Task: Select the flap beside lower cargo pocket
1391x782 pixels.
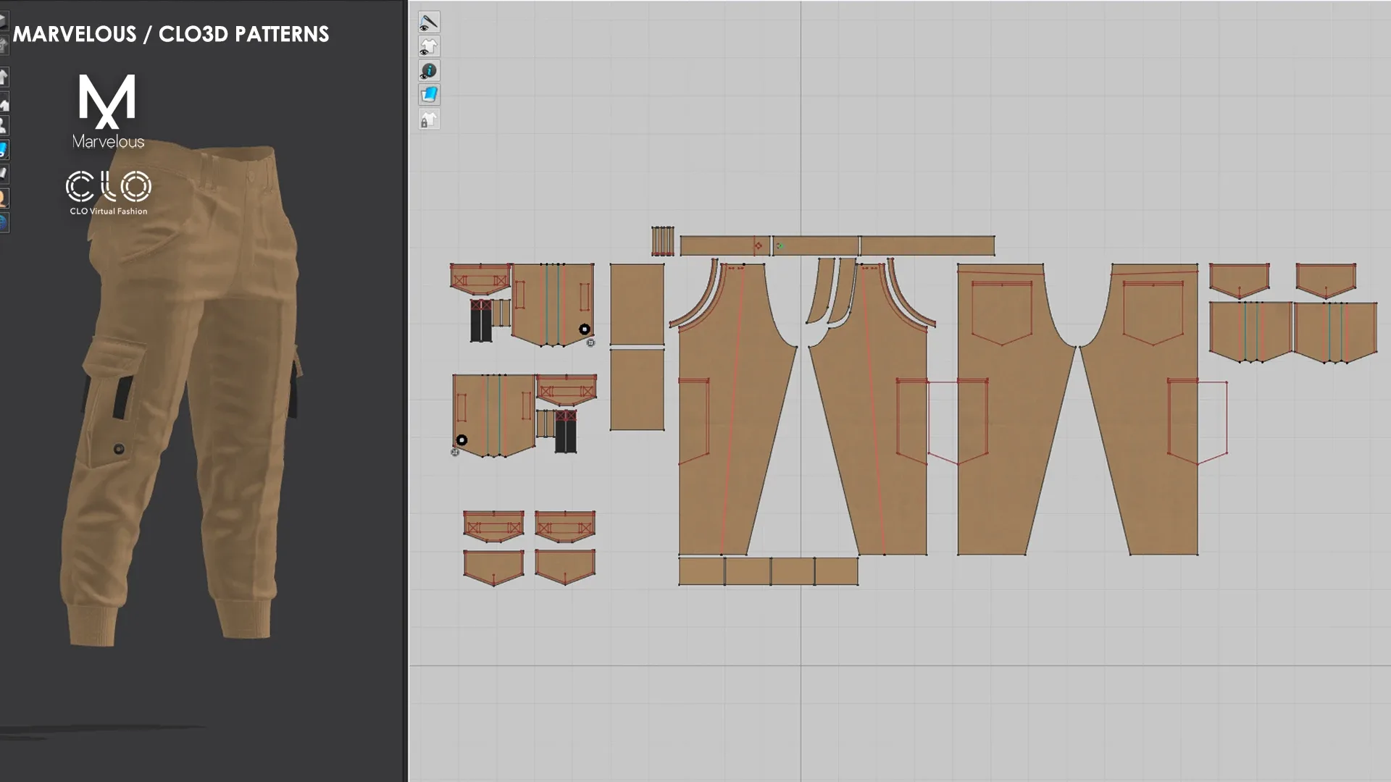Action: [x=566, y=390]
